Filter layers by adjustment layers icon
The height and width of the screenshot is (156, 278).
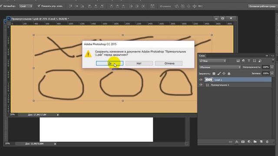(x=244, y=61)
